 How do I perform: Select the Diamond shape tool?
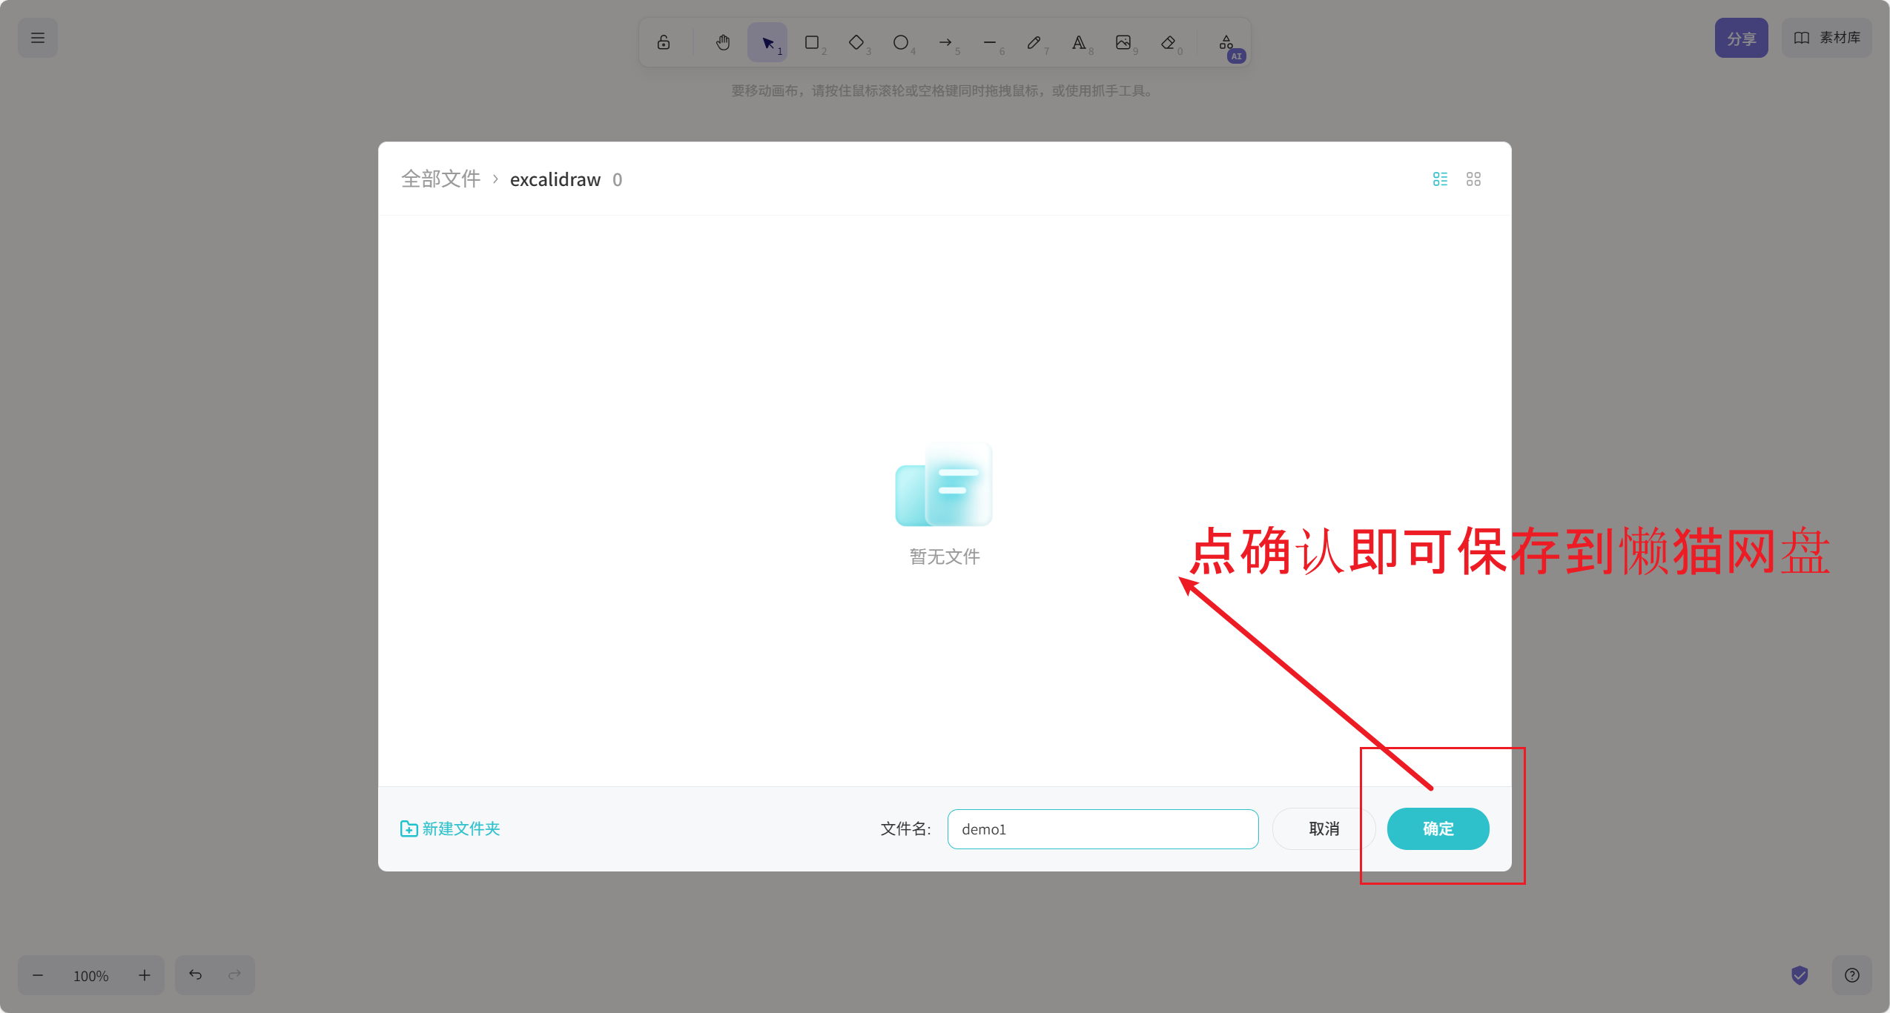(856, 42)
